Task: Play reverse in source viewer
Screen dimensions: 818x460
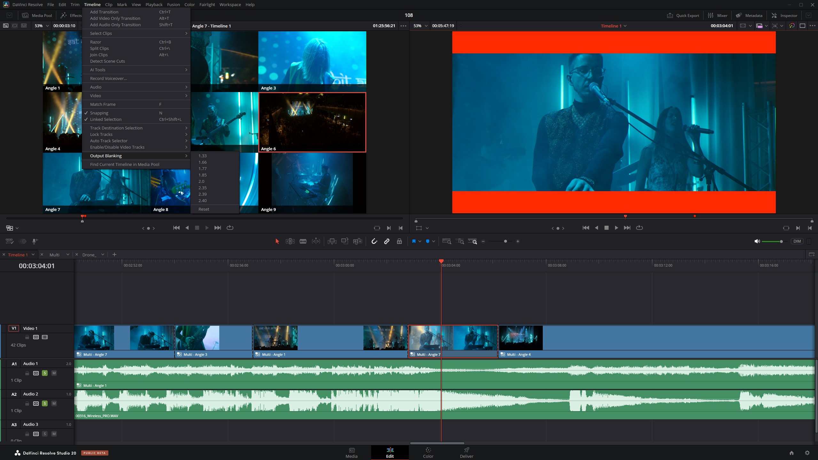Action: [x=187, y=228]
